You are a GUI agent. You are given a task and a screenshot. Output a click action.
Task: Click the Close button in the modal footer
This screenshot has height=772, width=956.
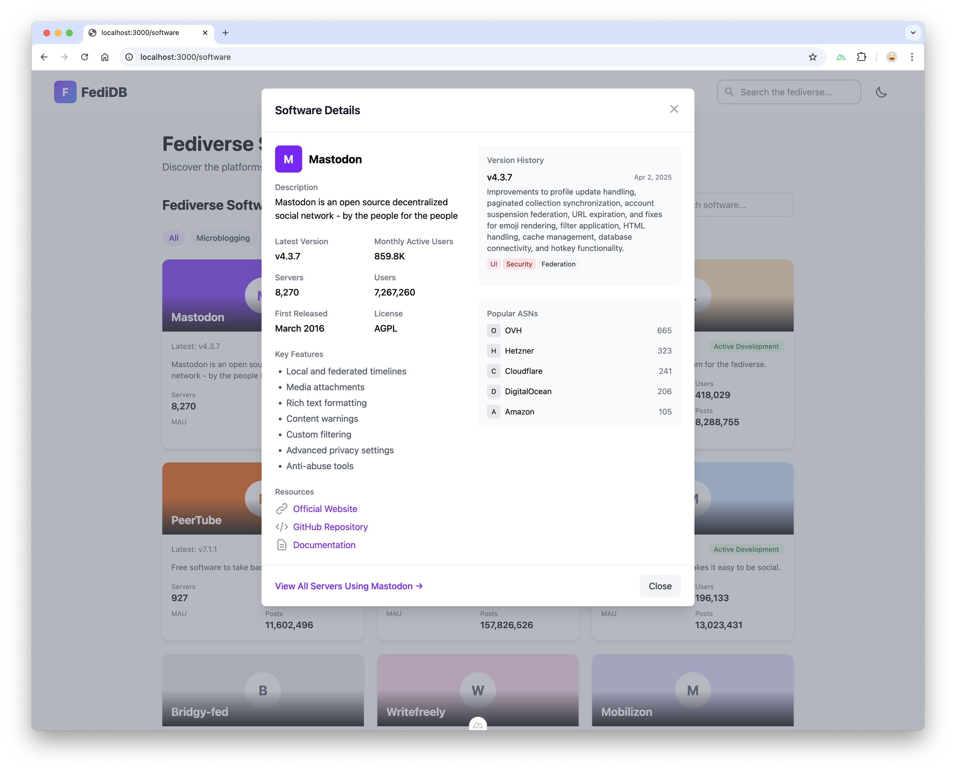point(660,586)
